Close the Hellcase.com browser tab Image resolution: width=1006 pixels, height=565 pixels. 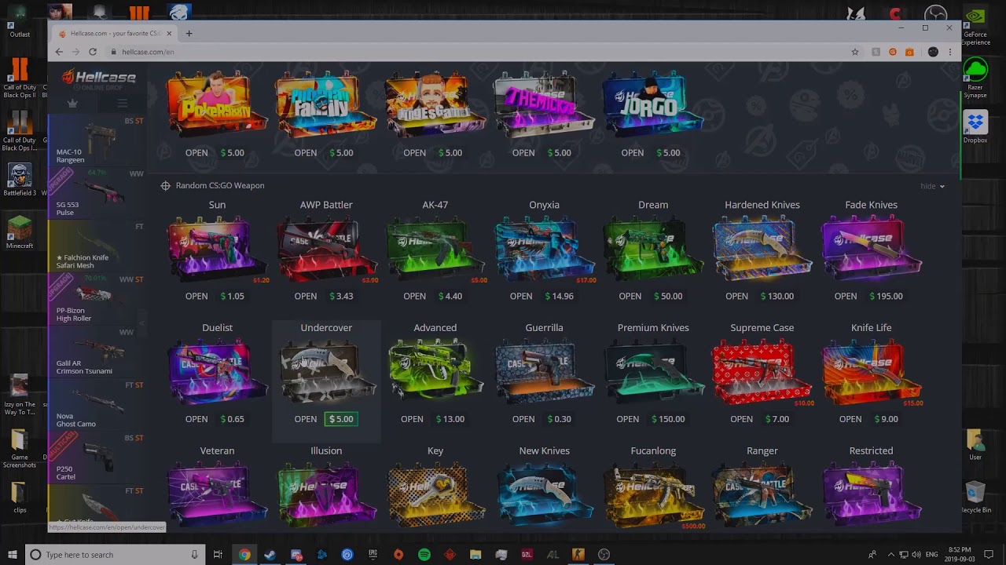point(169,34)
